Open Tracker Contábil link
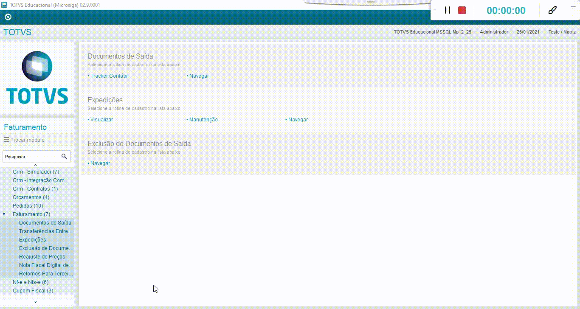Screen dimensions: 580x309 108,76
